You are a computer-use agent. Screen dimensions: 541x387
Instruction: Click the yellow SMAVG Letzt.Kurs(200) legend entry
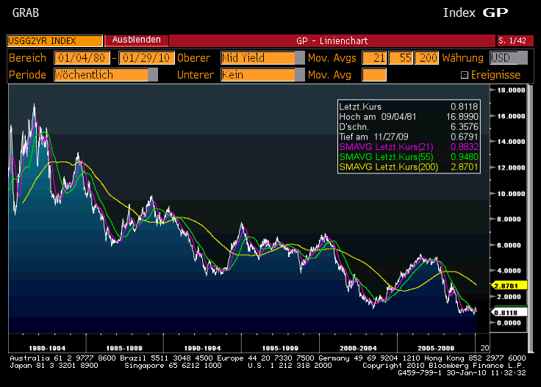[409, 167]
